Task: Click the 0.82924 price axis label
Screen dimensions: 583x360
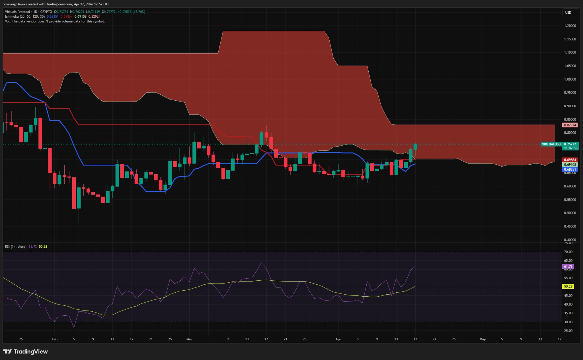Action: tap(569, 125)
